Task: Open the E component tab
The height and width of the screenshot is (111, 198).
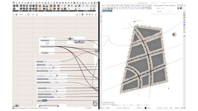Action: click(54, 3)
